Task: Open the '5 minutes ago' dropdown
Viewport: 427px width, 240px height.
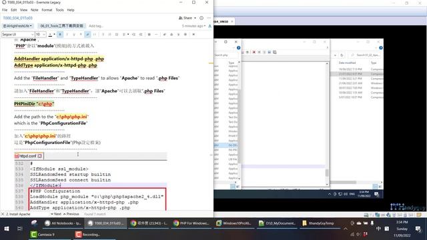Action: (193, 26)
